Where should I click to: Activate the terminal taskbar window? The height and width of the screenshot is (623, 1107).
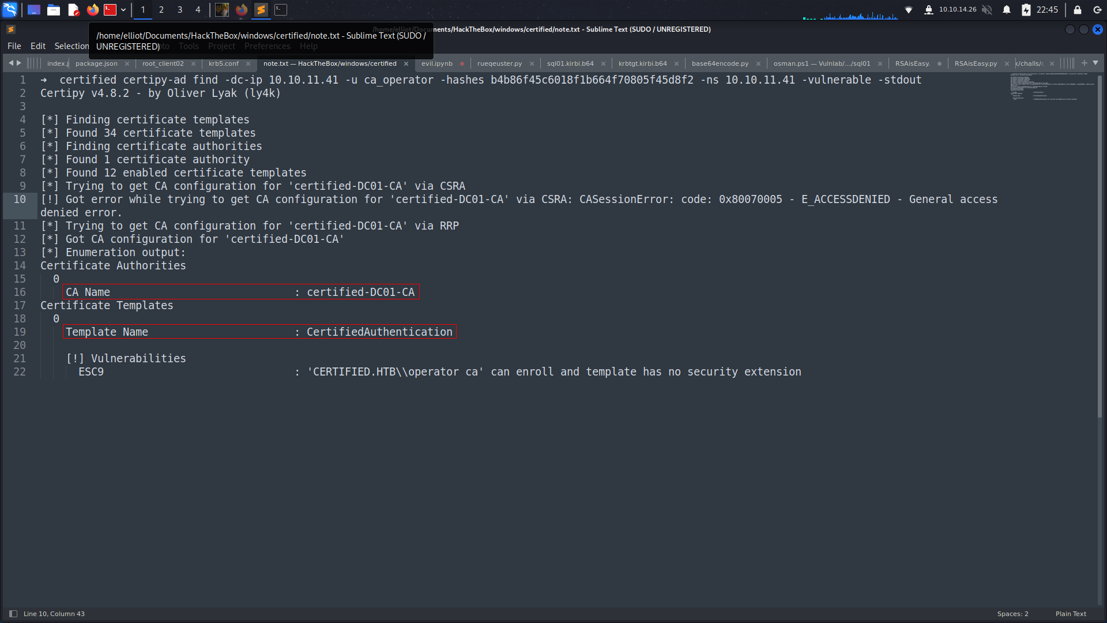(281, 10)
